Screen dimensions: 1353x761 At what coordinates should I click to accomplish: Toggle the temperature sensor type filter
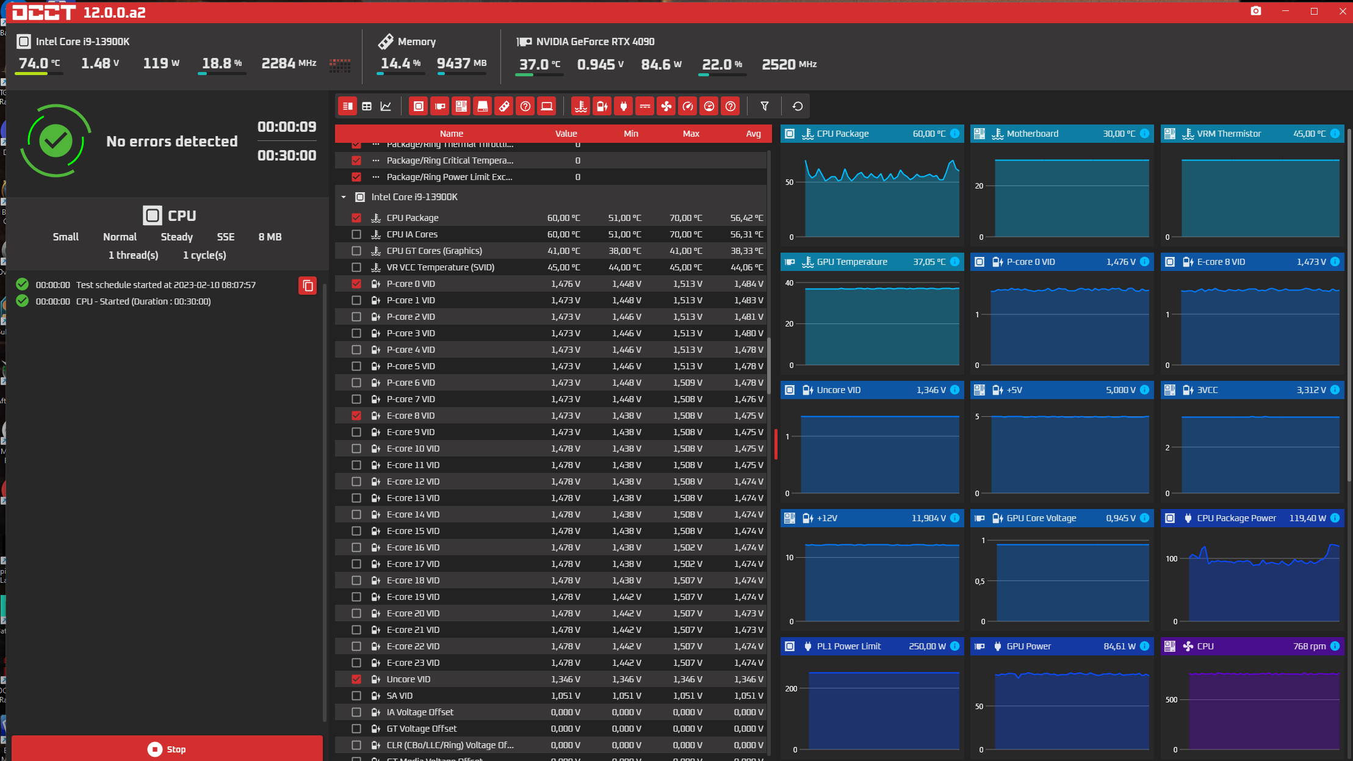click(581, 106)
